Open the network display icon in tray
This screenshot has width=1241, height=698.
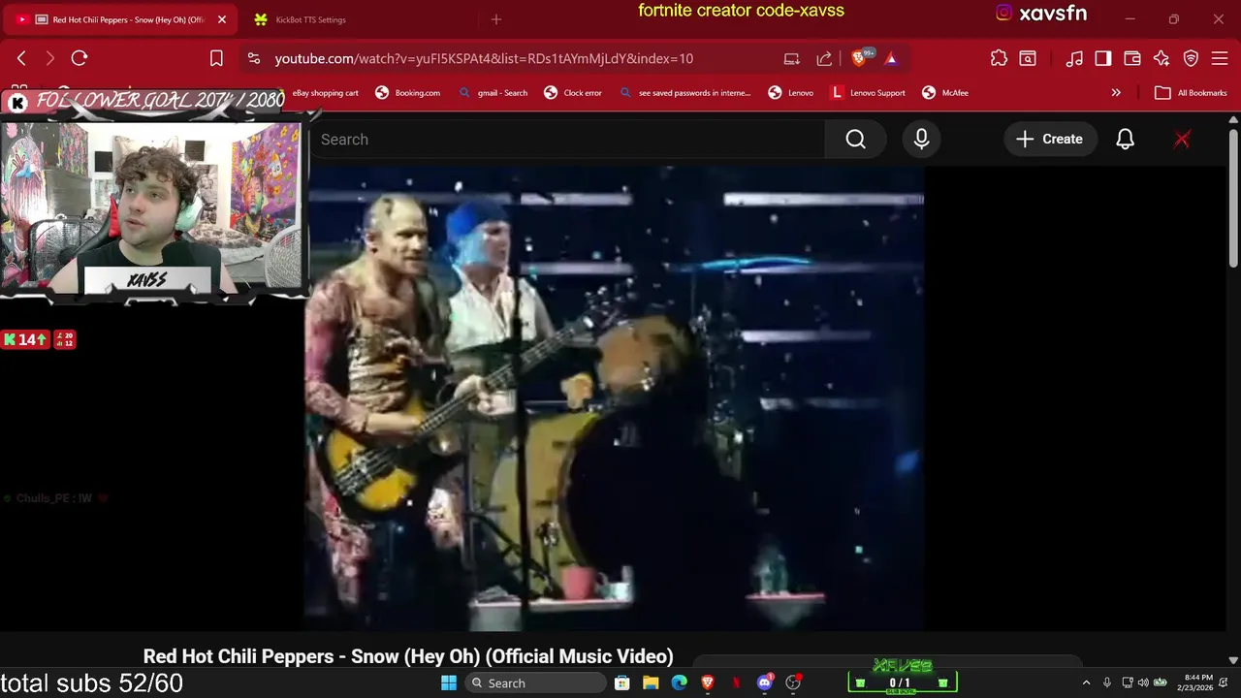click(x=1128, y=682)
